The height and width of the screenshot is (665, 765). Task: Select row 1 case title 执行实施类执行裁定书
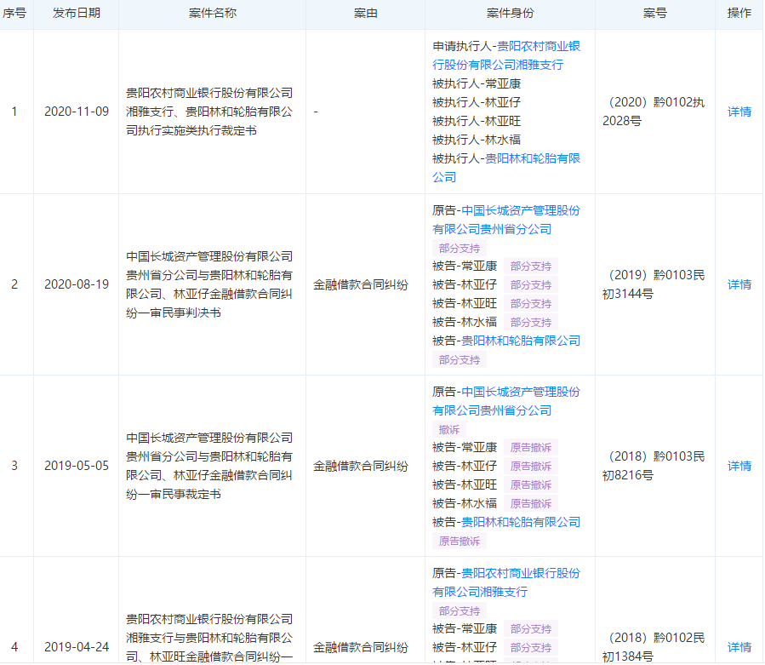coord(209,112)
